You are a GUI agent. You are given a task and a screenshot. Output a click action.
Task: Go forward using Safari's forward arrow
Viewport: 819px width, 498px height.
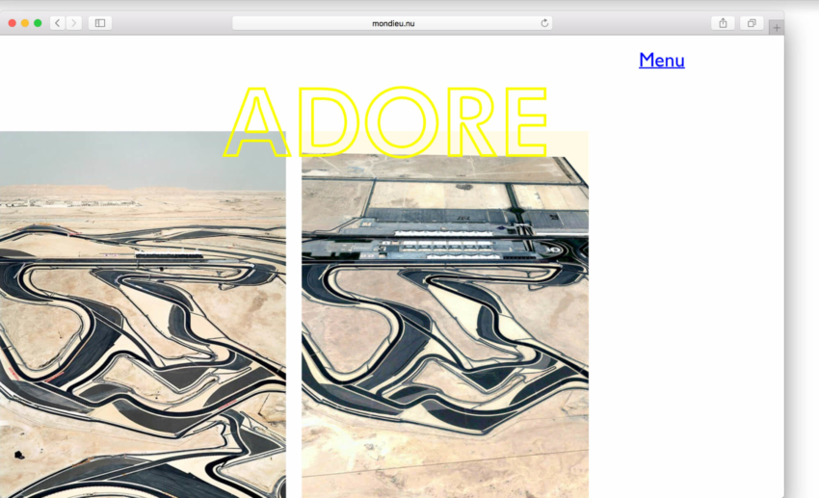pos(73,23)
